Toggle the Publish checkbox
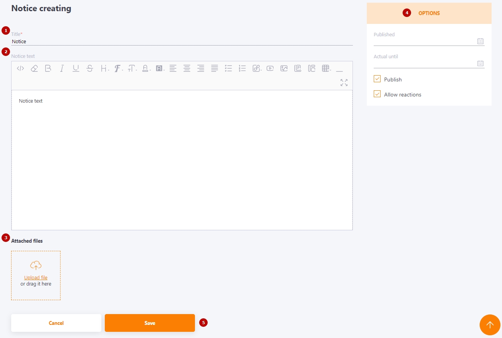Viewport: 502px width, 338px height. click(x=377, y=79)
